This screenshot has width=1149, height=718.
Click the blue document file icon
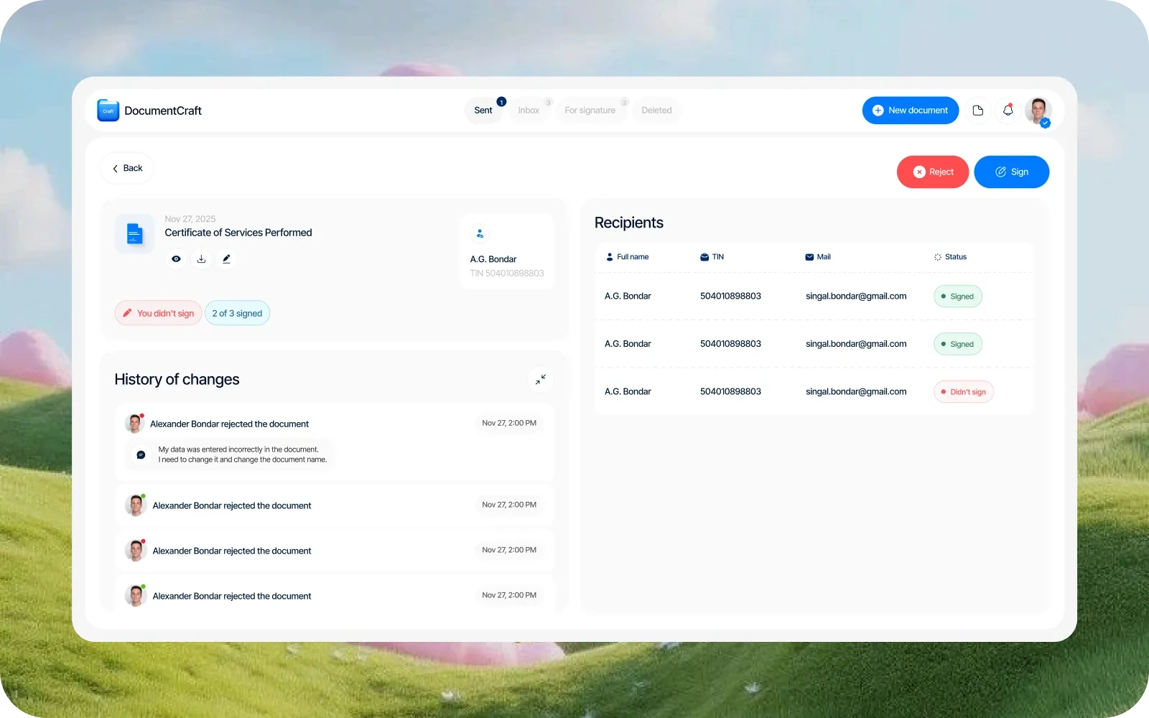click(x=134, y=233)
